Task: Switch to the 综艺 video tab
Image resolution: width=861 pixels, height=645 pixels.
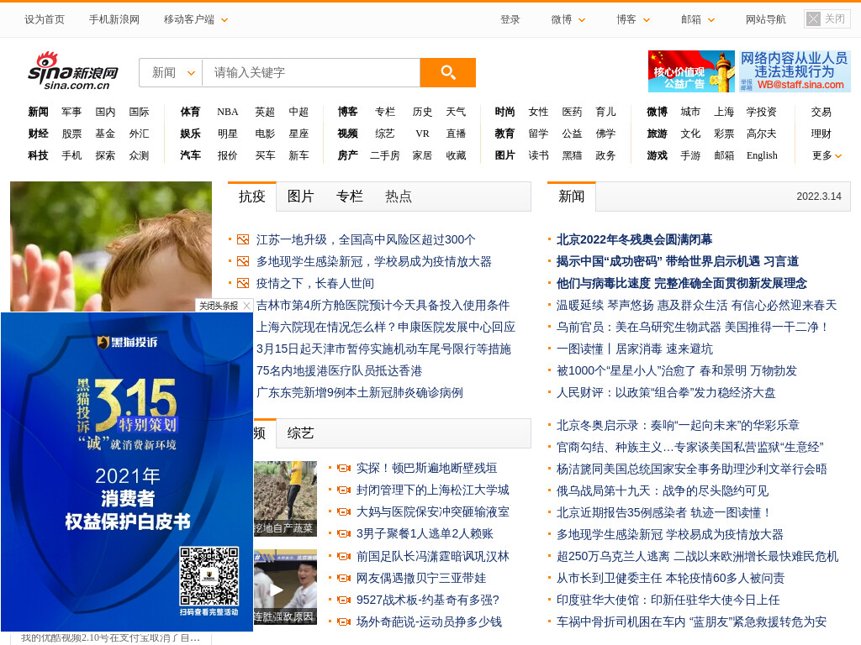Action: (300, 433)
